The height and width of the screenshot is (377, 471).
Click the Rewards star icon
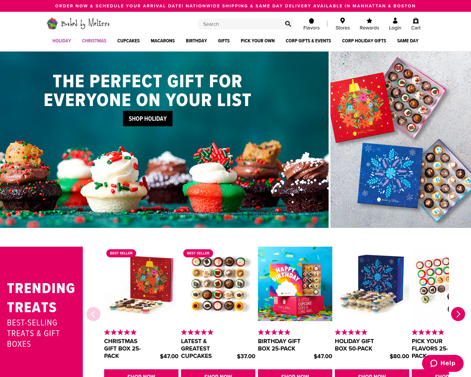click(369, 21)
